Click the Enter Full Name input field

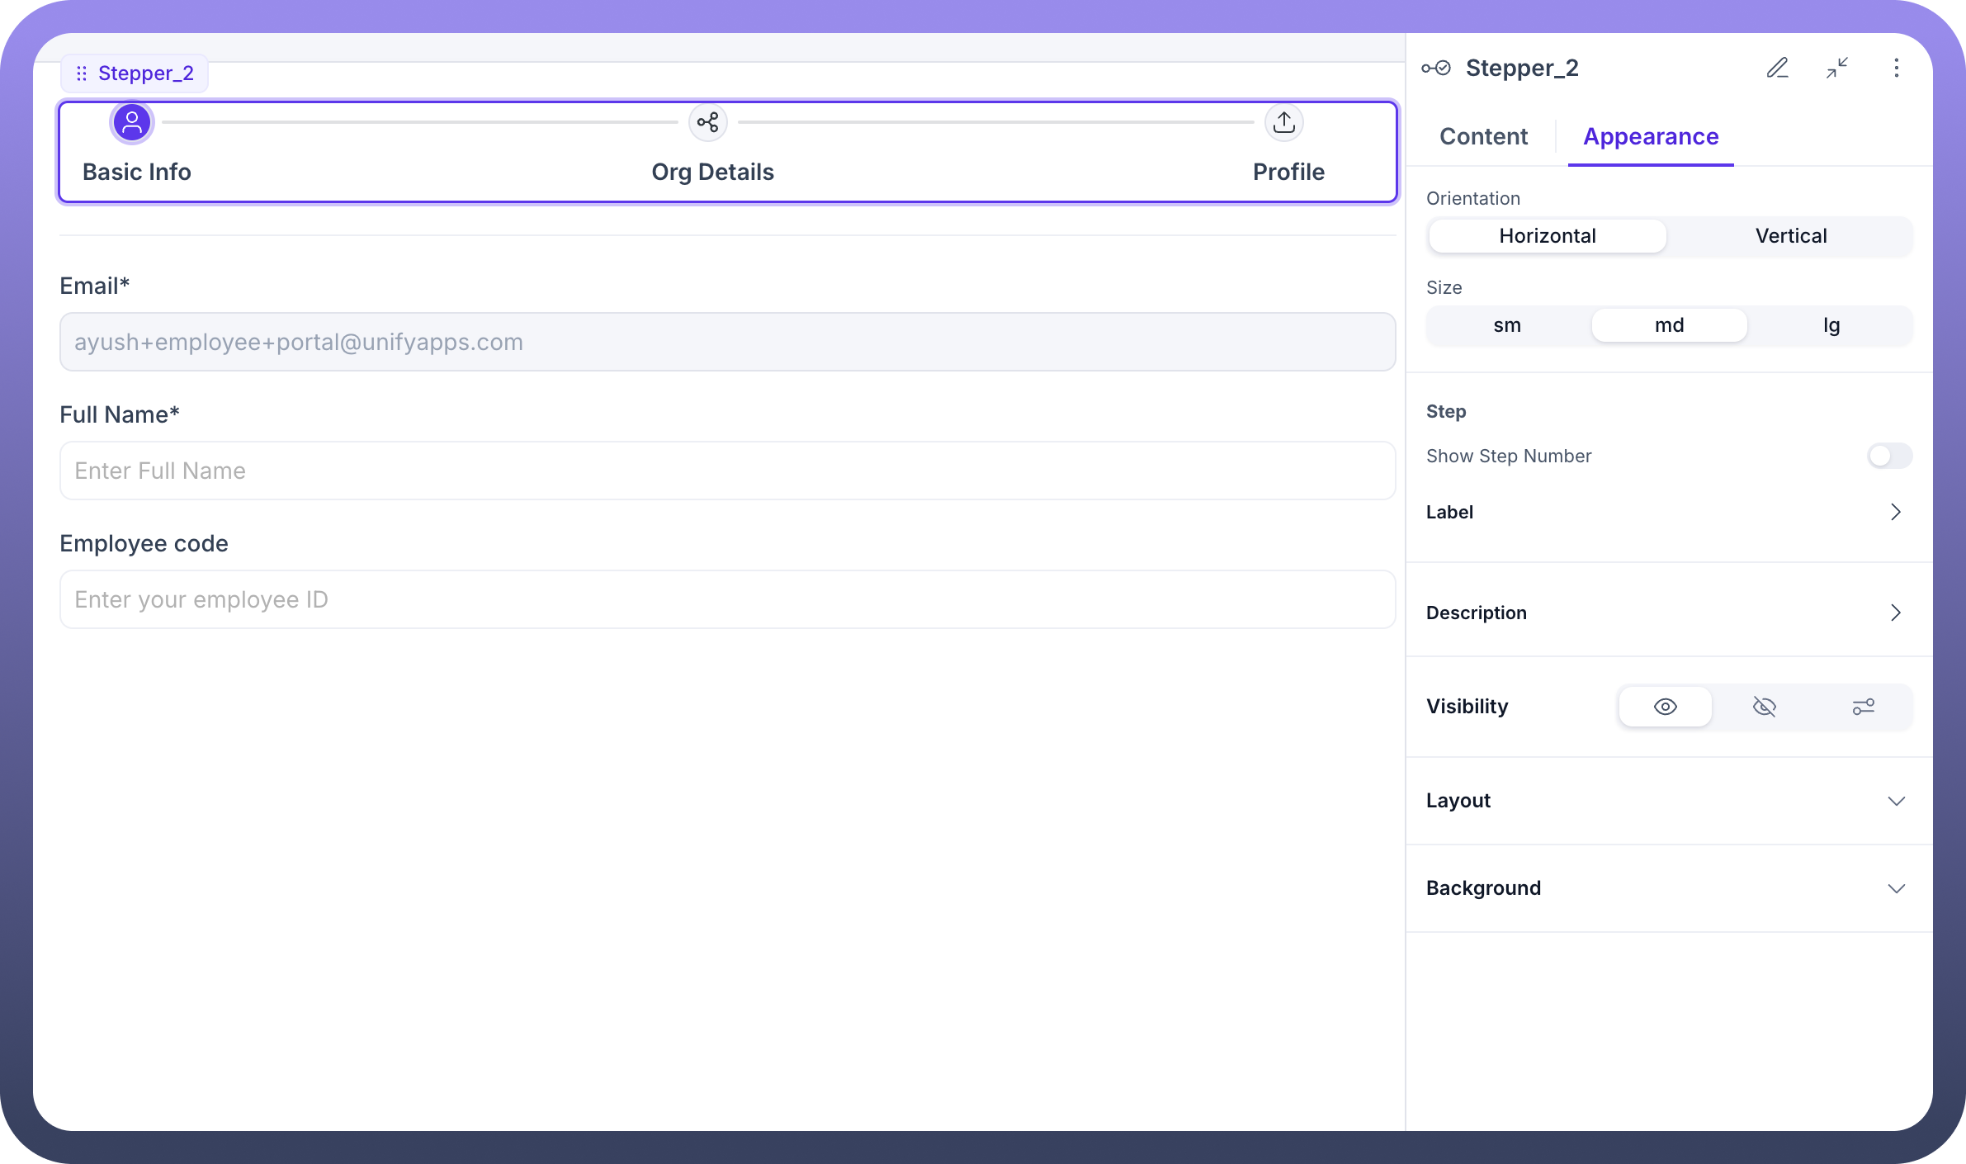726,471
